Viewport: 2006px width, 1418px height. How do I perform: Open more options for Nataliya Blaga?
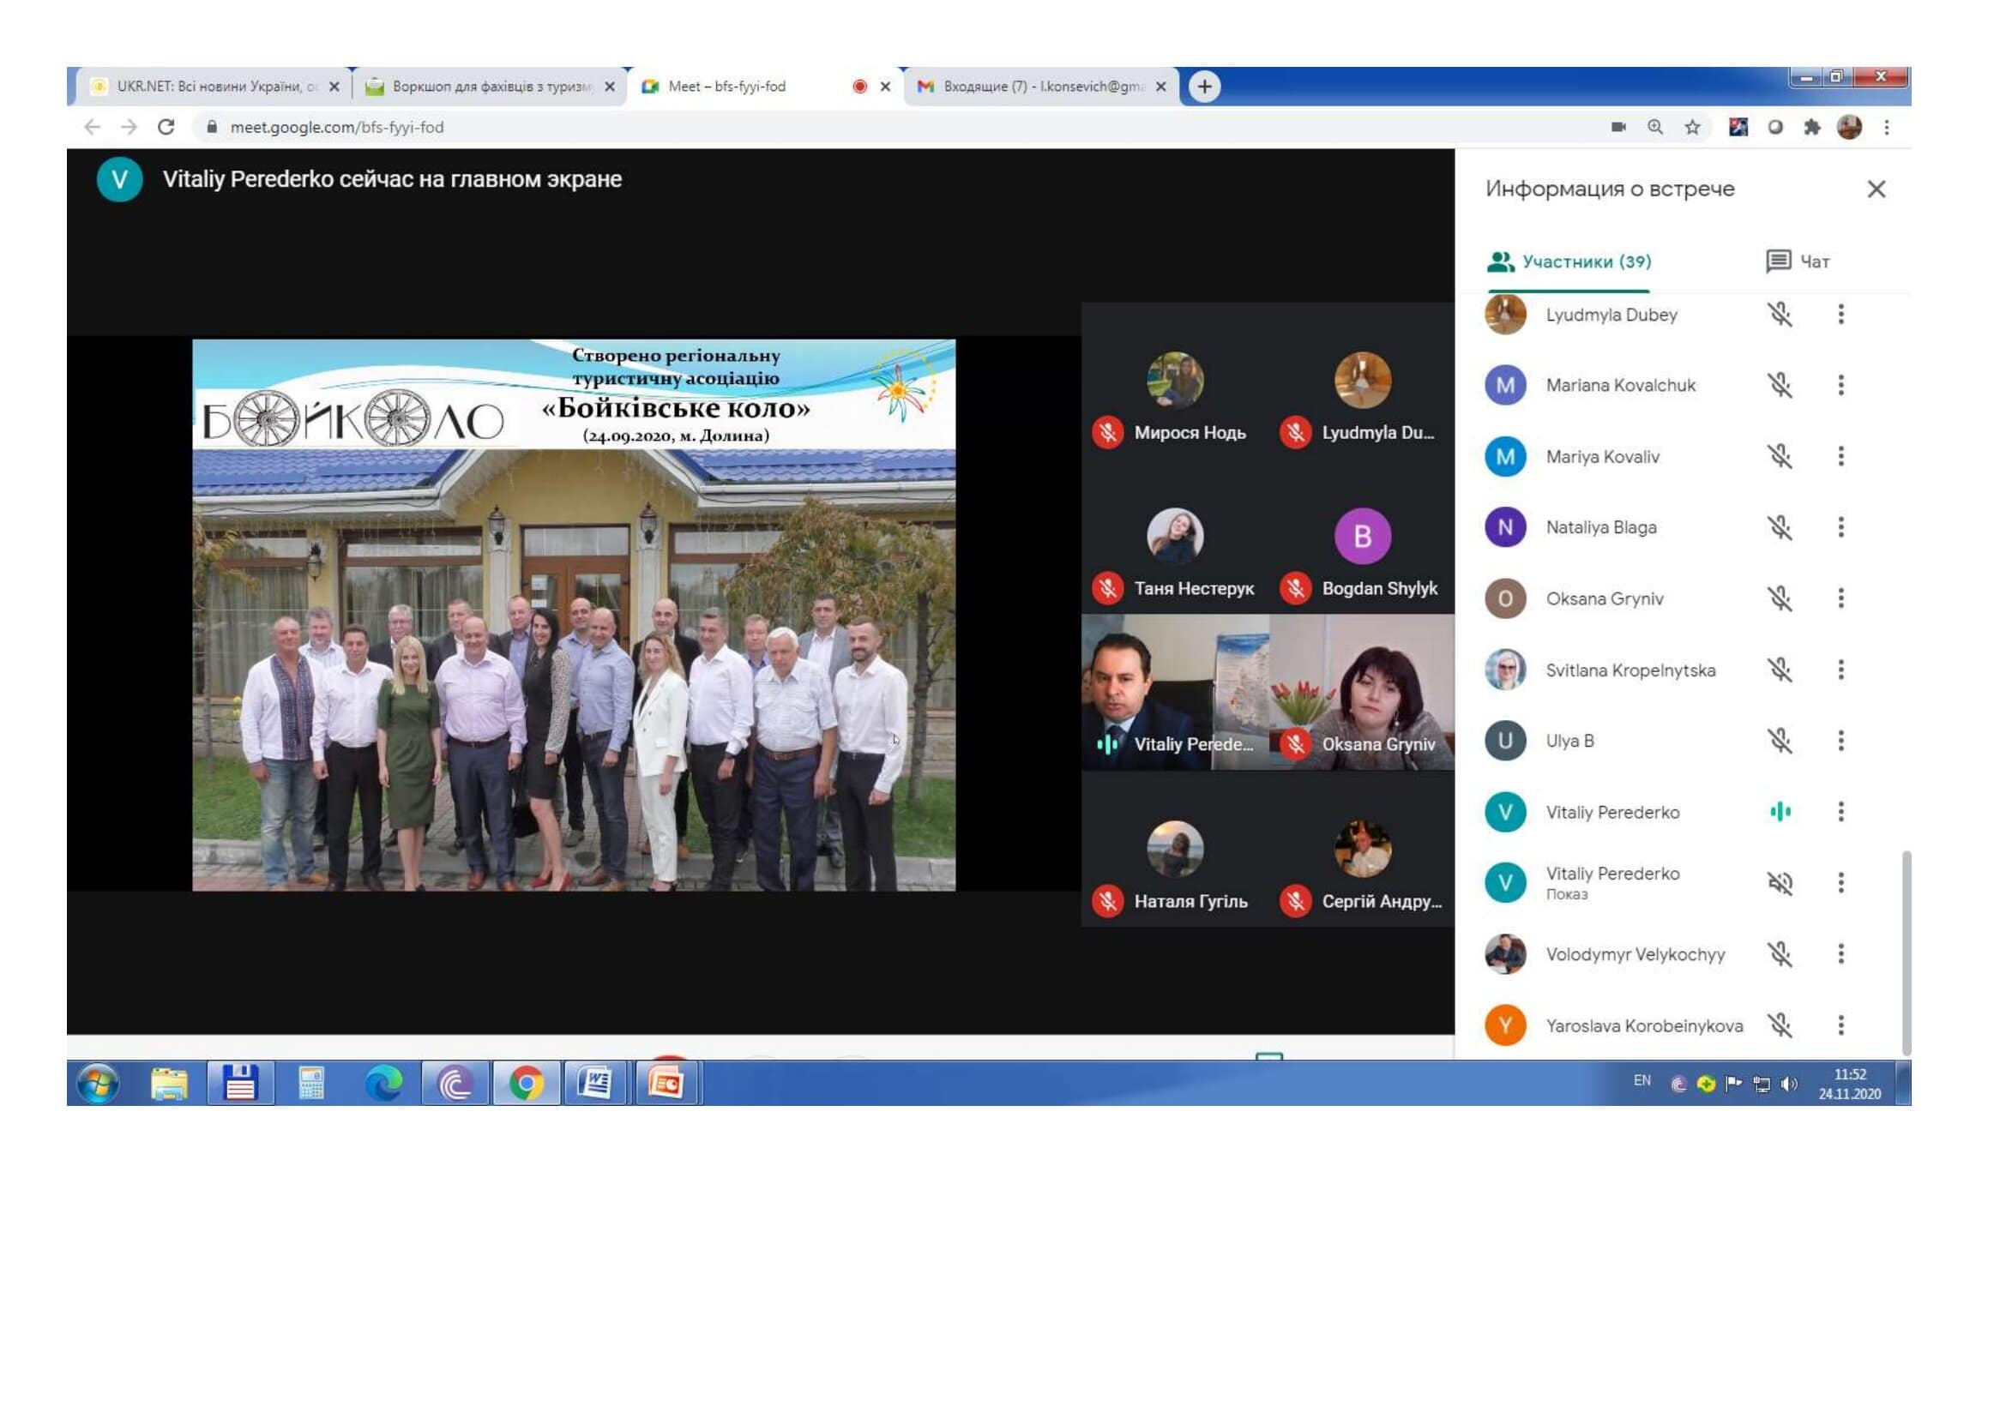(1840, 527)
